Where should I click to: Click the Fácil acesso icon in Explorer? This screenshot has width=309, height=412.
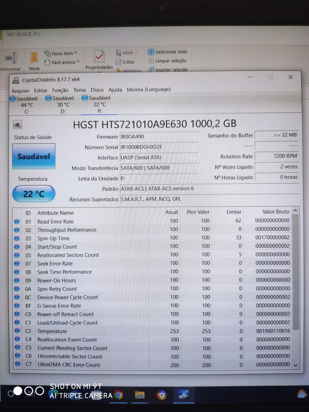coord(47,62)
